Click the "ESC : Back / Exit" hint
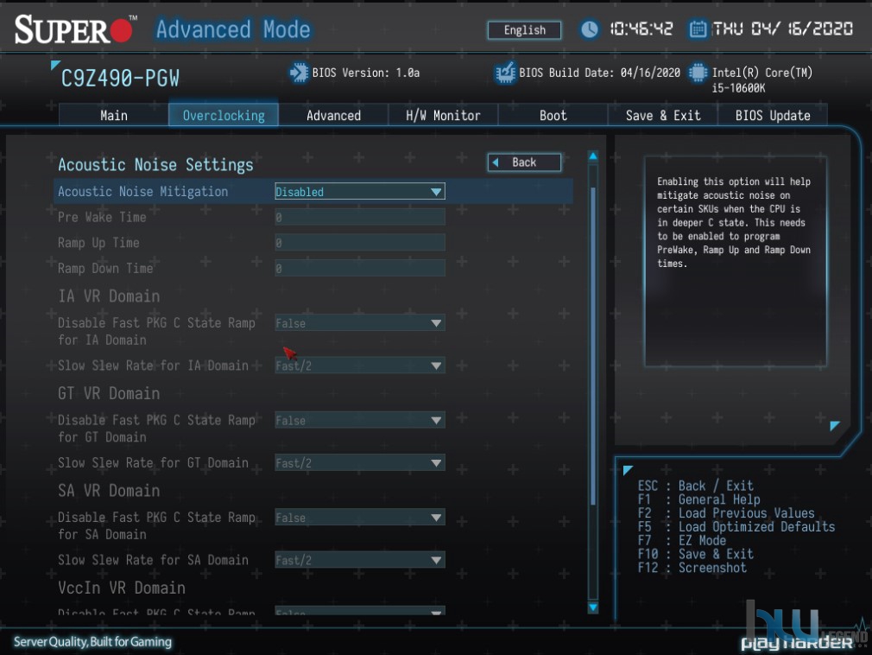Viewport: 872px width, 655px height. point(696,486)
